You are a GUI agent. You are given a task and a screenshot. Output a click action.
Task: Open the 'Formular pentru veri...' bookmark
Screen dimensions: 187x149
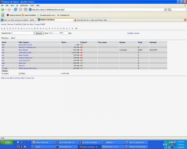tap(47, 15)
